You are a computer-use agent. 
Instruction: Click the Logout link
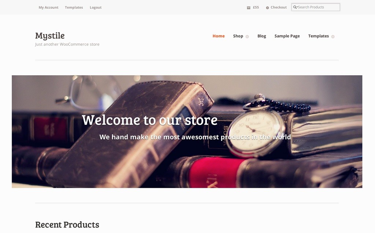[x=96, y=7]
